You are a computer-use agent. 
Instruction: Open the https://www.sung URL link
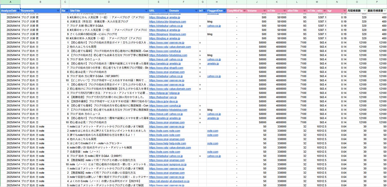pyautogui.click(x=159, y=164)
